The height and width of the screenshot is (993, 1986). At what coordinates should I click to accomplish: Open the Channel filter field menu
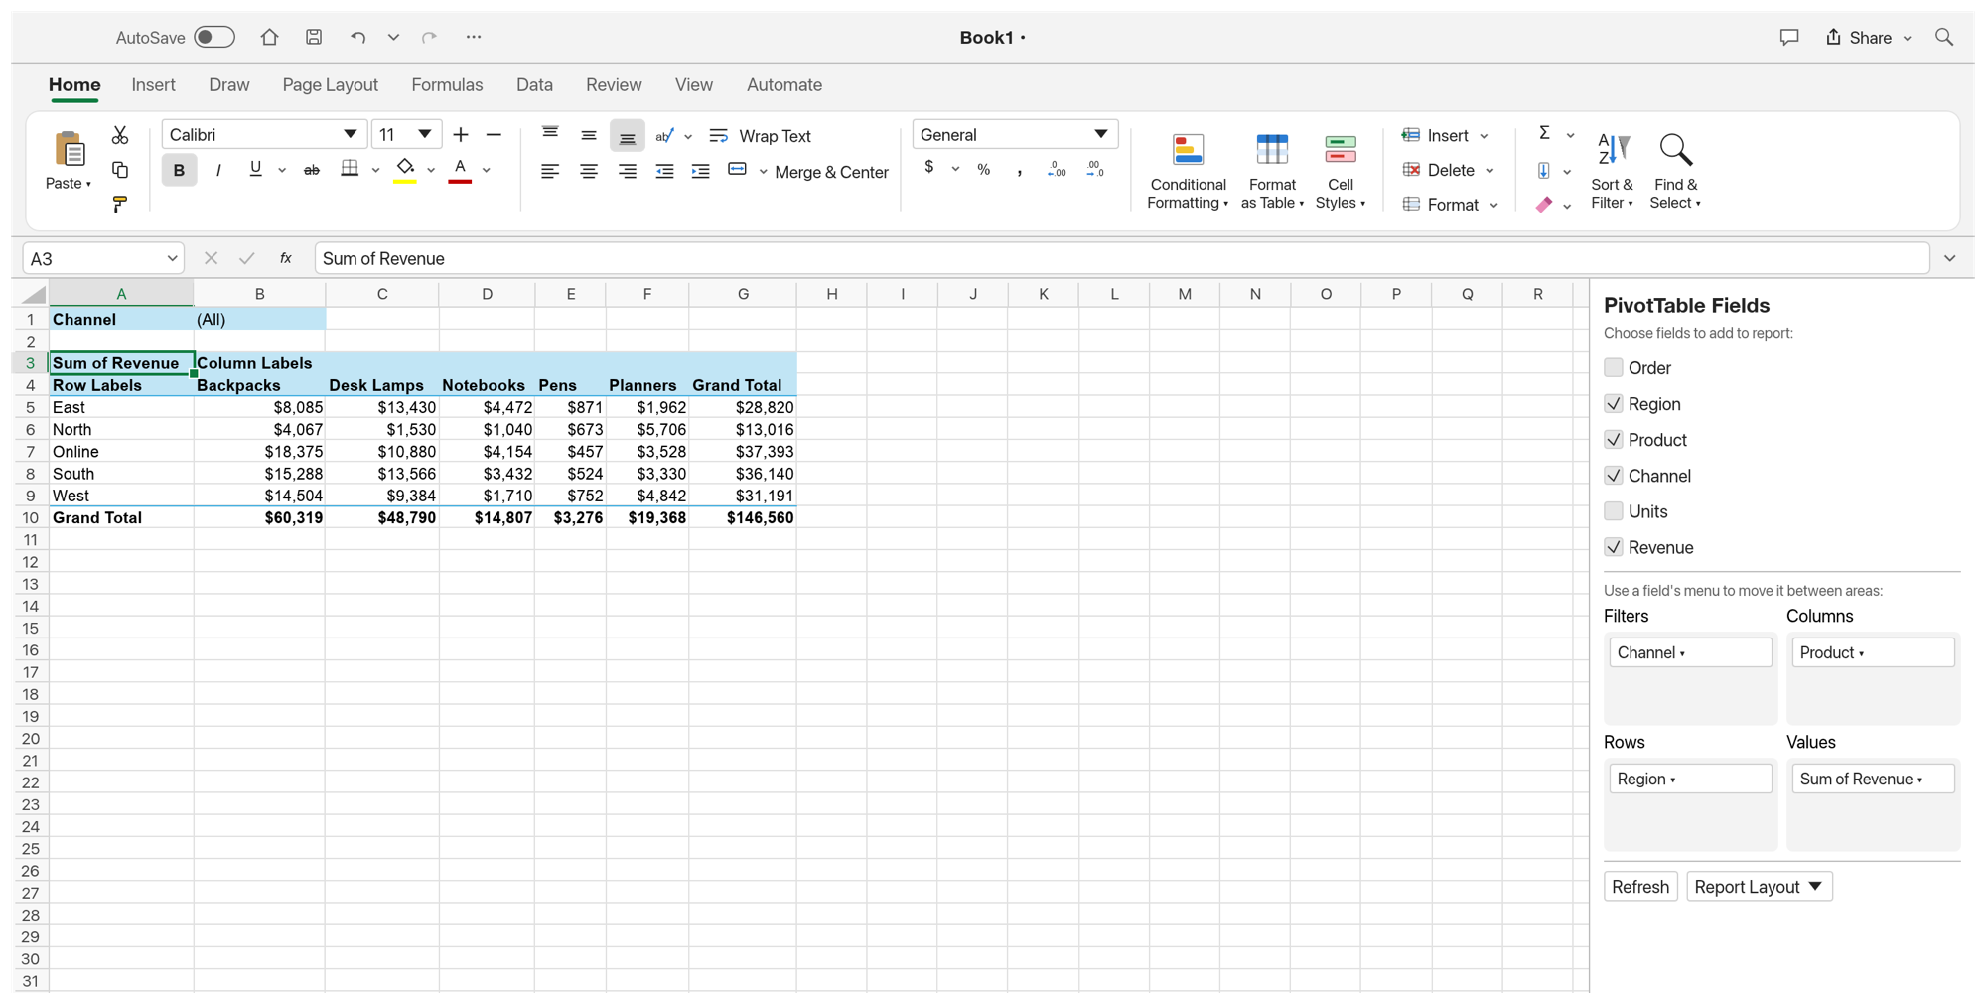coord(1689,652)
